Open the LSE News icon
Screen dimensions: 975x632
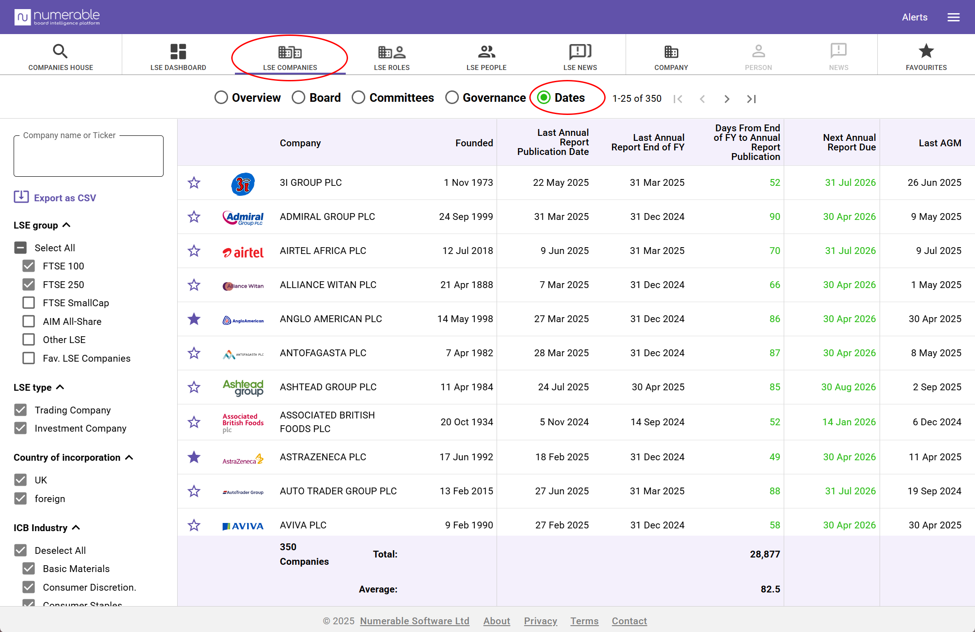pyautogui.click(x=580, y=51)
